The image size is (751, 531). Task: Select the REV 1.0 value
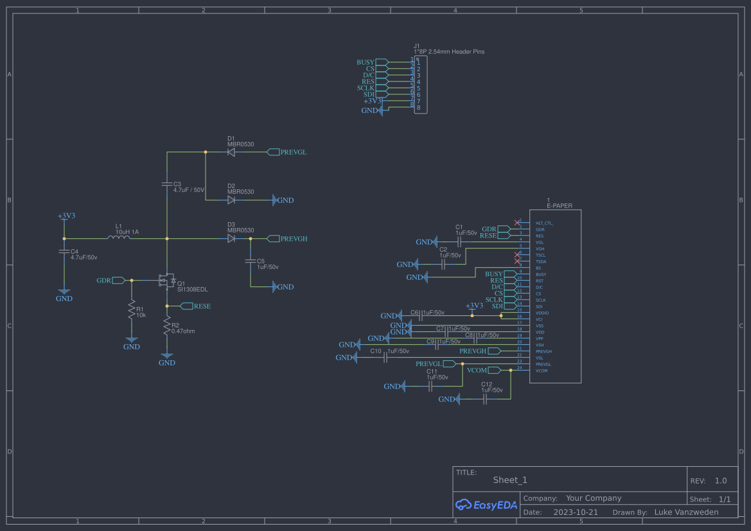click(720, 481)
